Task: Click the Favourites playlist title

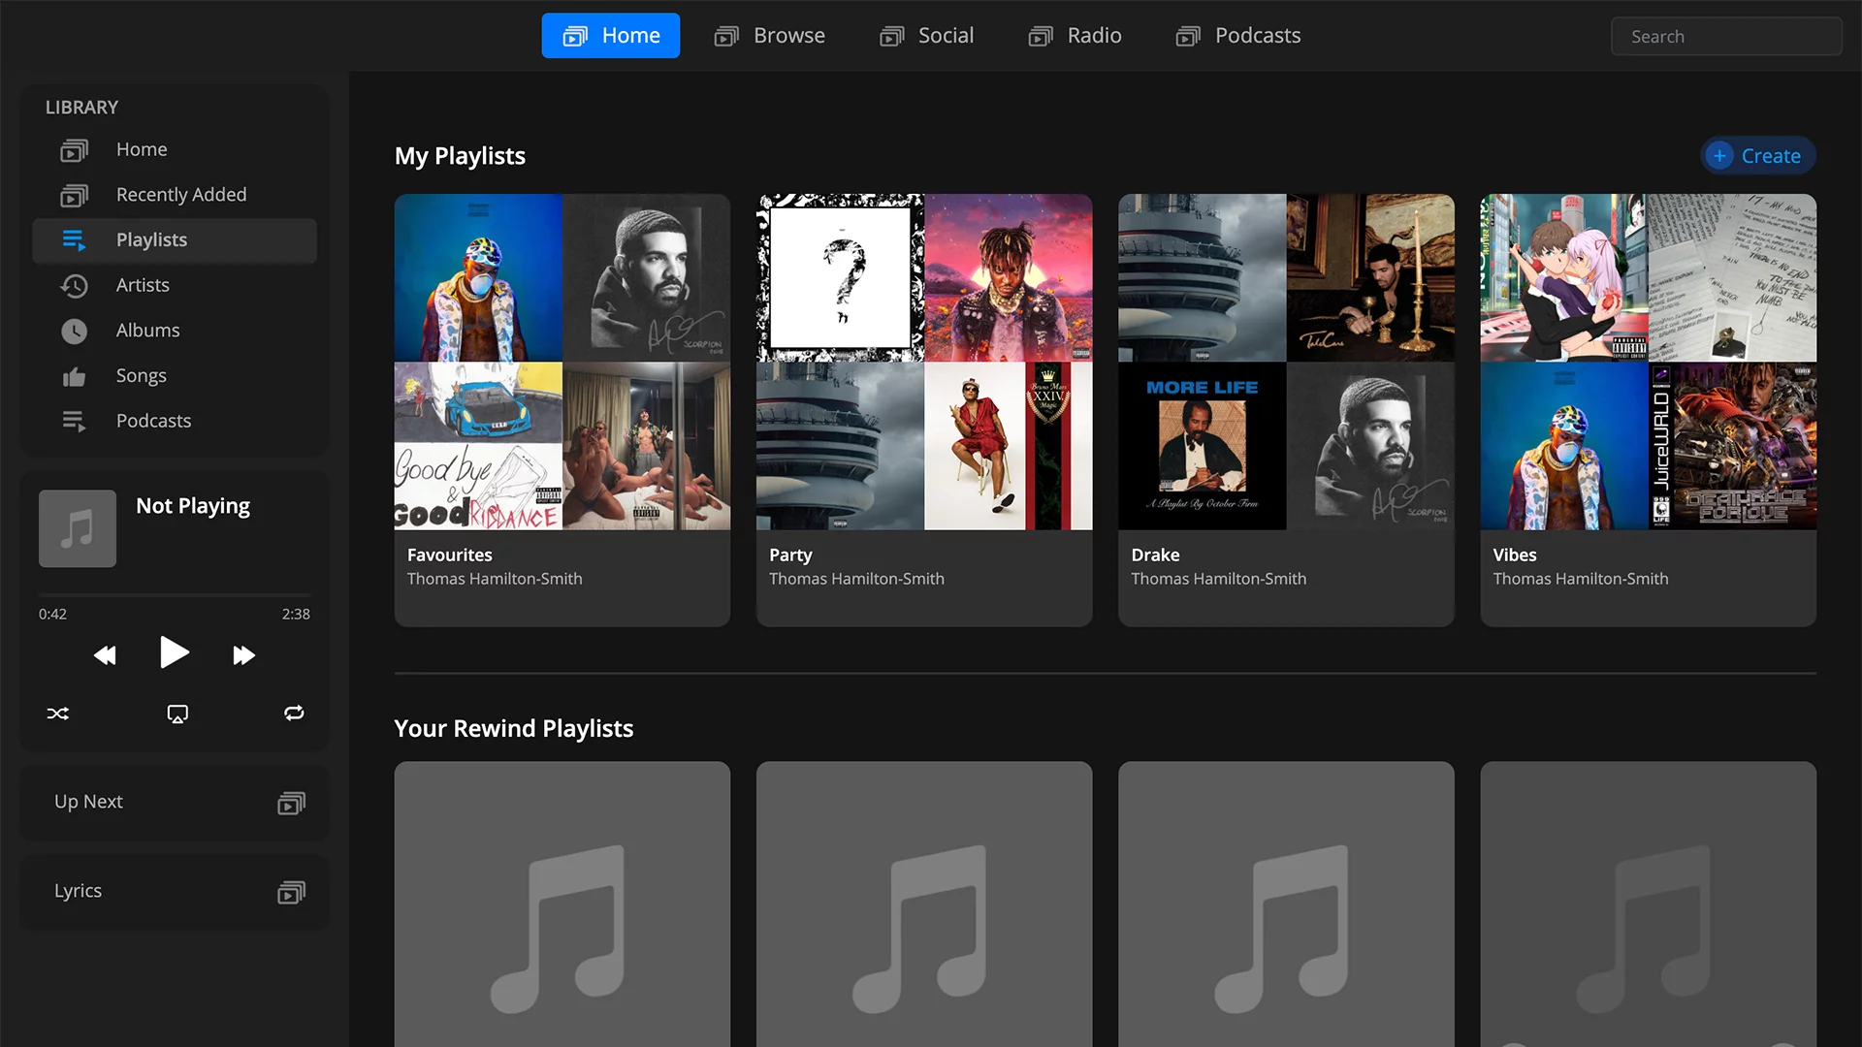Action: 449,555
